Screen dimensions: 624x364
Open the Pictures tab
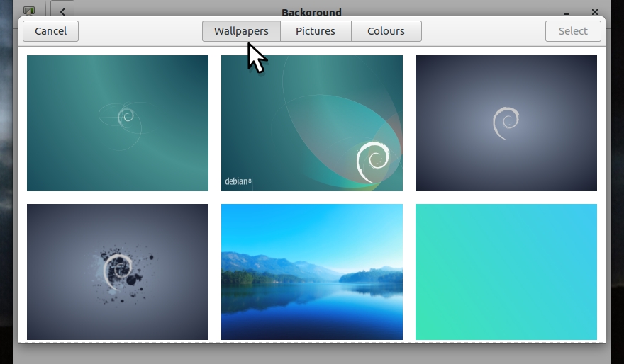[316, 31]
